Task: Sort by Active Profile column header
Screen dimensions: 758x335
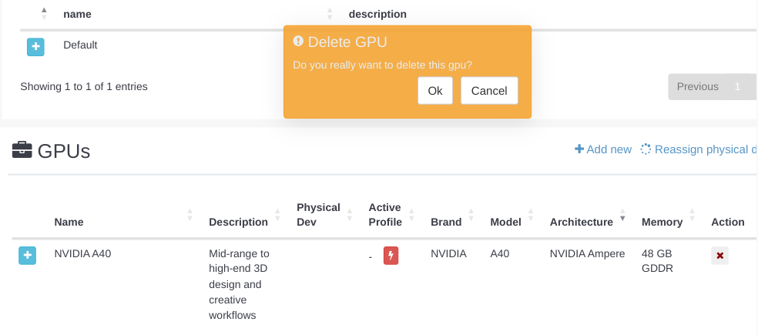Action: [385, 214]
